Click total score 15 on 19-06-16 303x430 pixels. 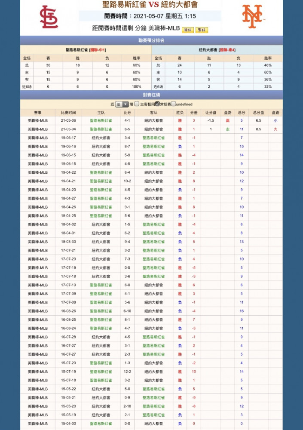tap(242, 147)
